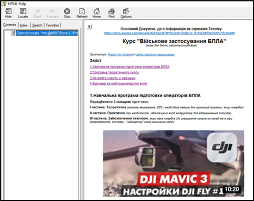Viewport: 254px width, 201px height.
Task: Open link 4 Відповіді на найпоширеніші питання
Action: click(118, 84)
